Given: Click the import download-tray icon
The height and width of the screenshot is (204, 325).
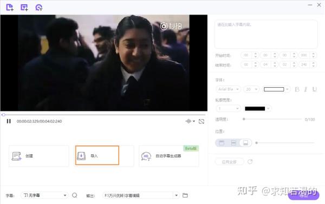Looking at the screenshot, I should (81, 156).
